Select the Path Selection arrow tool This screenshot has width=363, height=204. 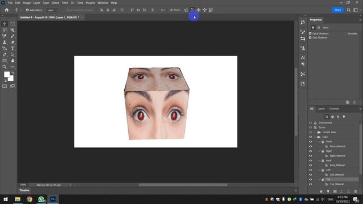(x=12, y=54)
